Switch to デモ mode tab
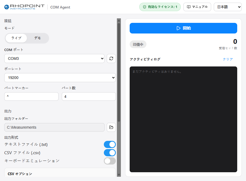The width and height of the screenshot is (246, 181). coord(38,38)
